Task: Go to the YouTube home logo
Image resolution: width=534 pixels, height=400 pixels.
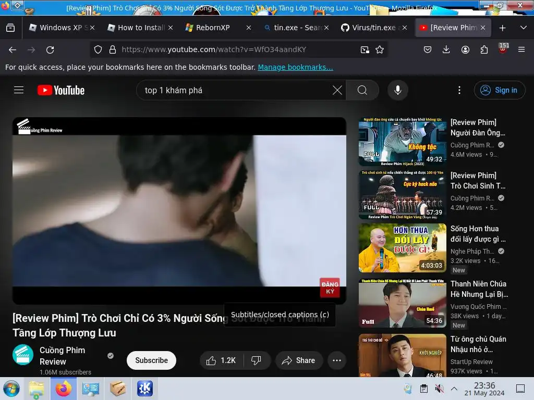Action: point(61,90)
